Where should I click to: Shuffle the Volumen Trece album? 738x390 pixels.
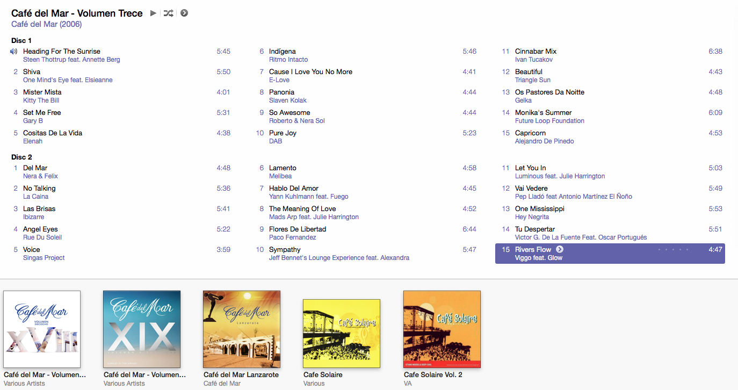pyautogui.click(x=168, y=13)
